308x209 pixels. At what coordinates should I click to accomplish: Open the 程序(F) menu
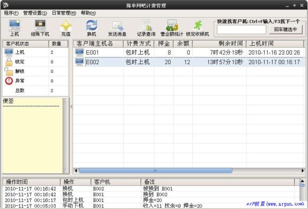pyautogui.click(x=11, y=13)
